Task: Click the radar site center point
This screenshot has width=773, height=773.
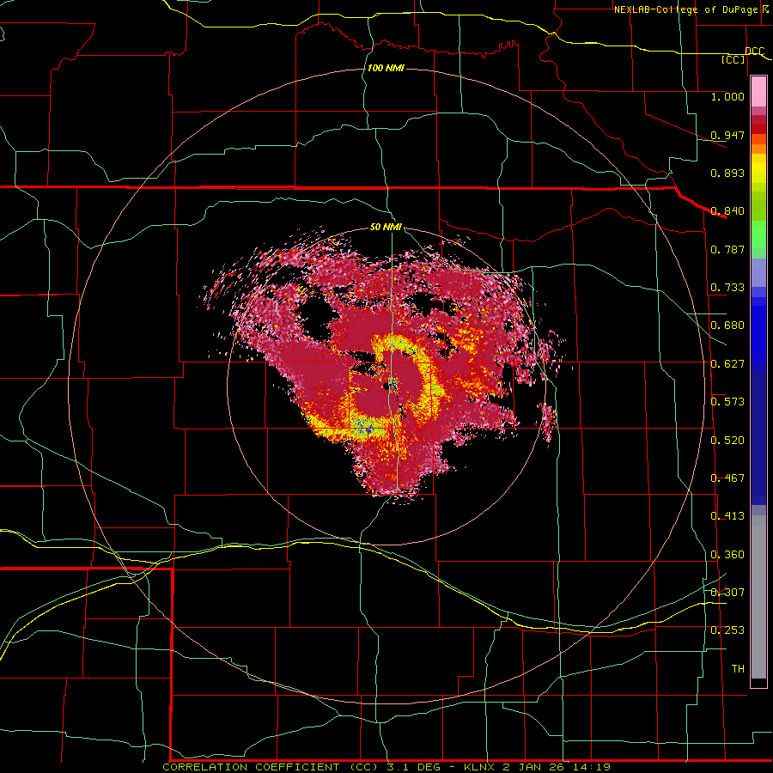Action: (386, 386)
